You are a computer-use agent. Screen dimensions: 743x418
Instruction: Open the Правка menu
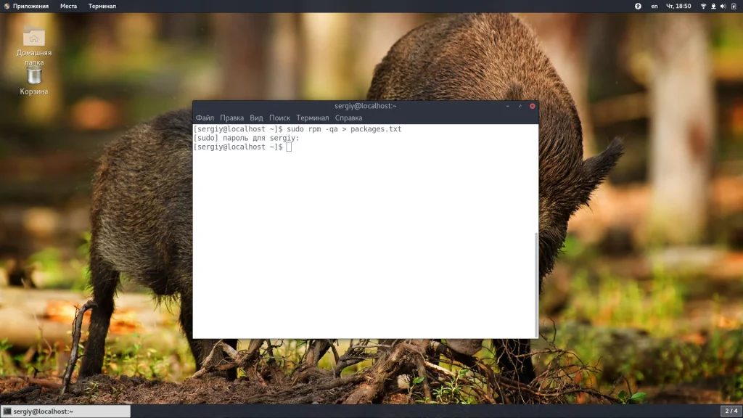point(231,118)
